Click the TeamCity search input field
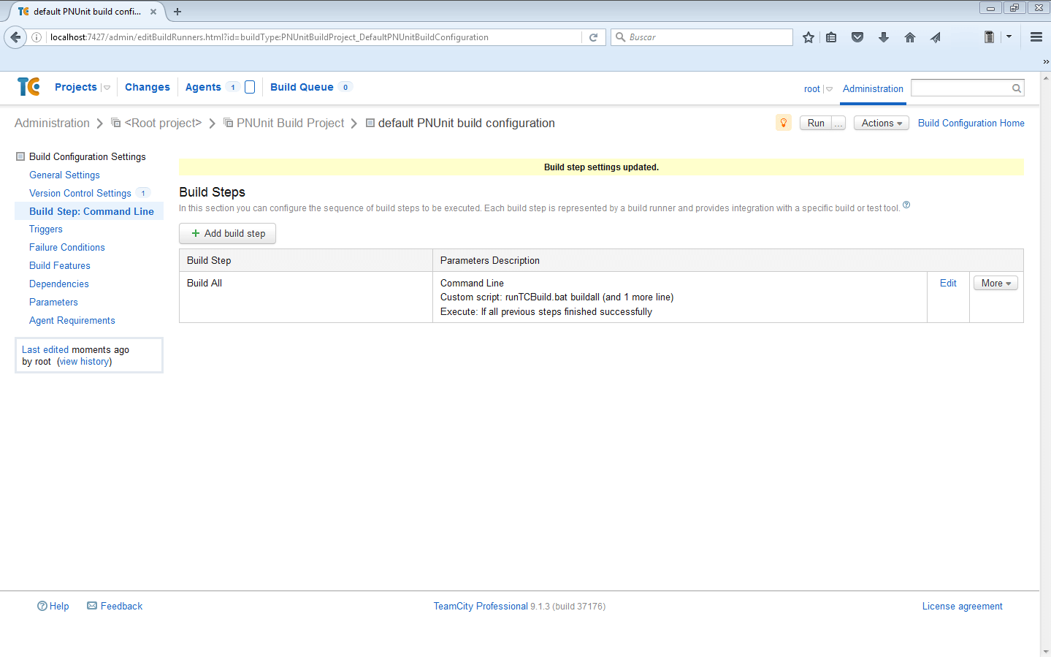The height and width of the screenshot is (657, 1051). tap(960, 88)
